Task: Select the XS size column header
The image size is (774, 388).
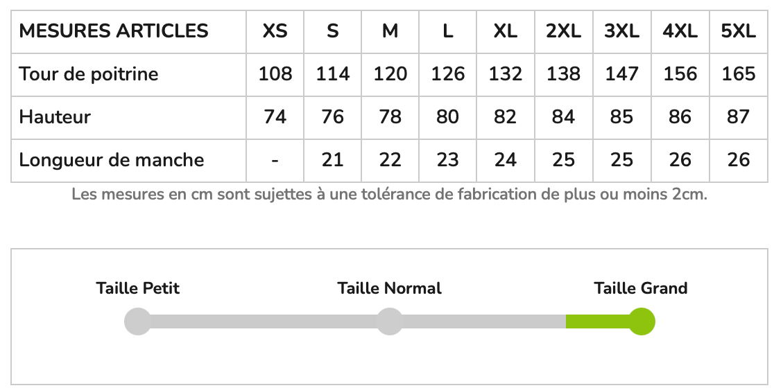Action: click(275, 31)
